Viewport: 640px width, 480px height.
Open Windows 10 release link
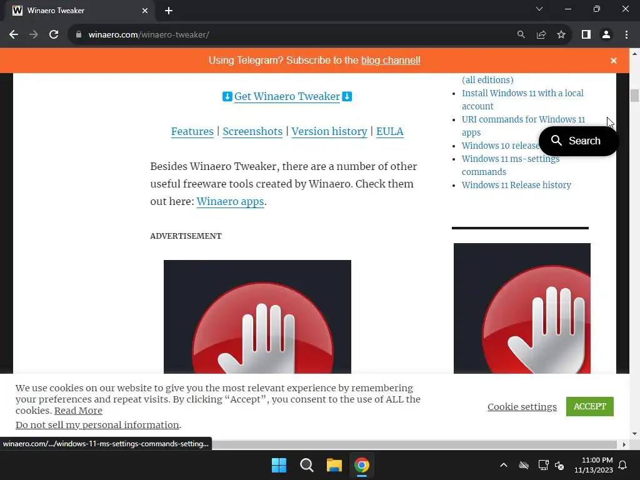(x=501, y=146)
